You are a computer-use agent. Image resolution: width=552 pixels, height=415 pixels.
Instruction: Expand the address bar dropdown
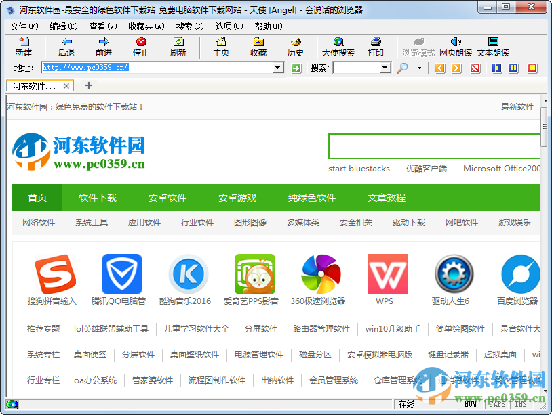278,68
